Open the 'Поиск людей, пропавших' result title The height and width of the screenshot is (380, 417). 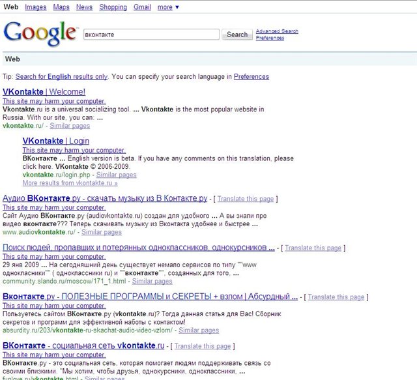[139, 248]
